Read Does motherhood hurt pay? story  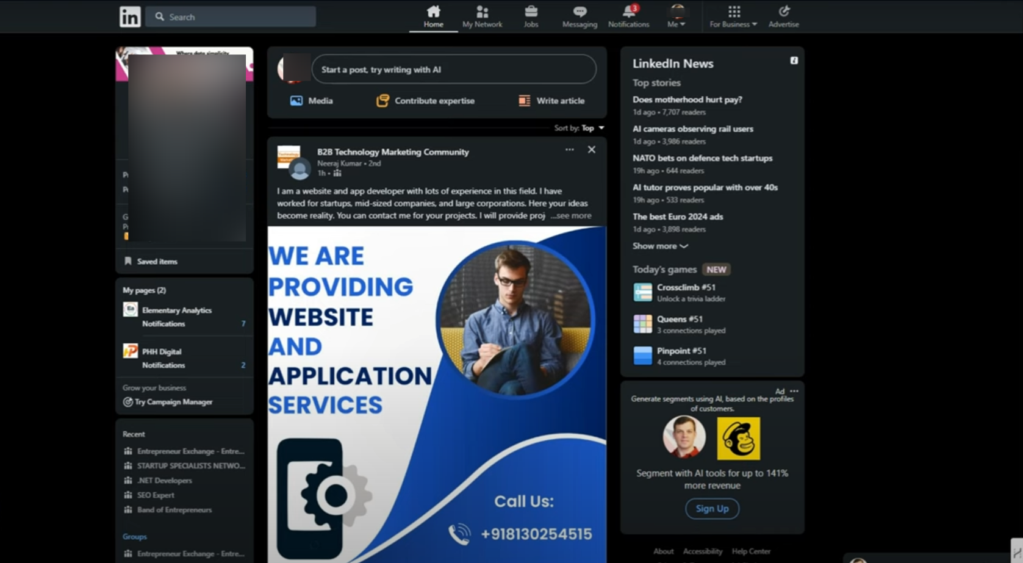point(687,99)
